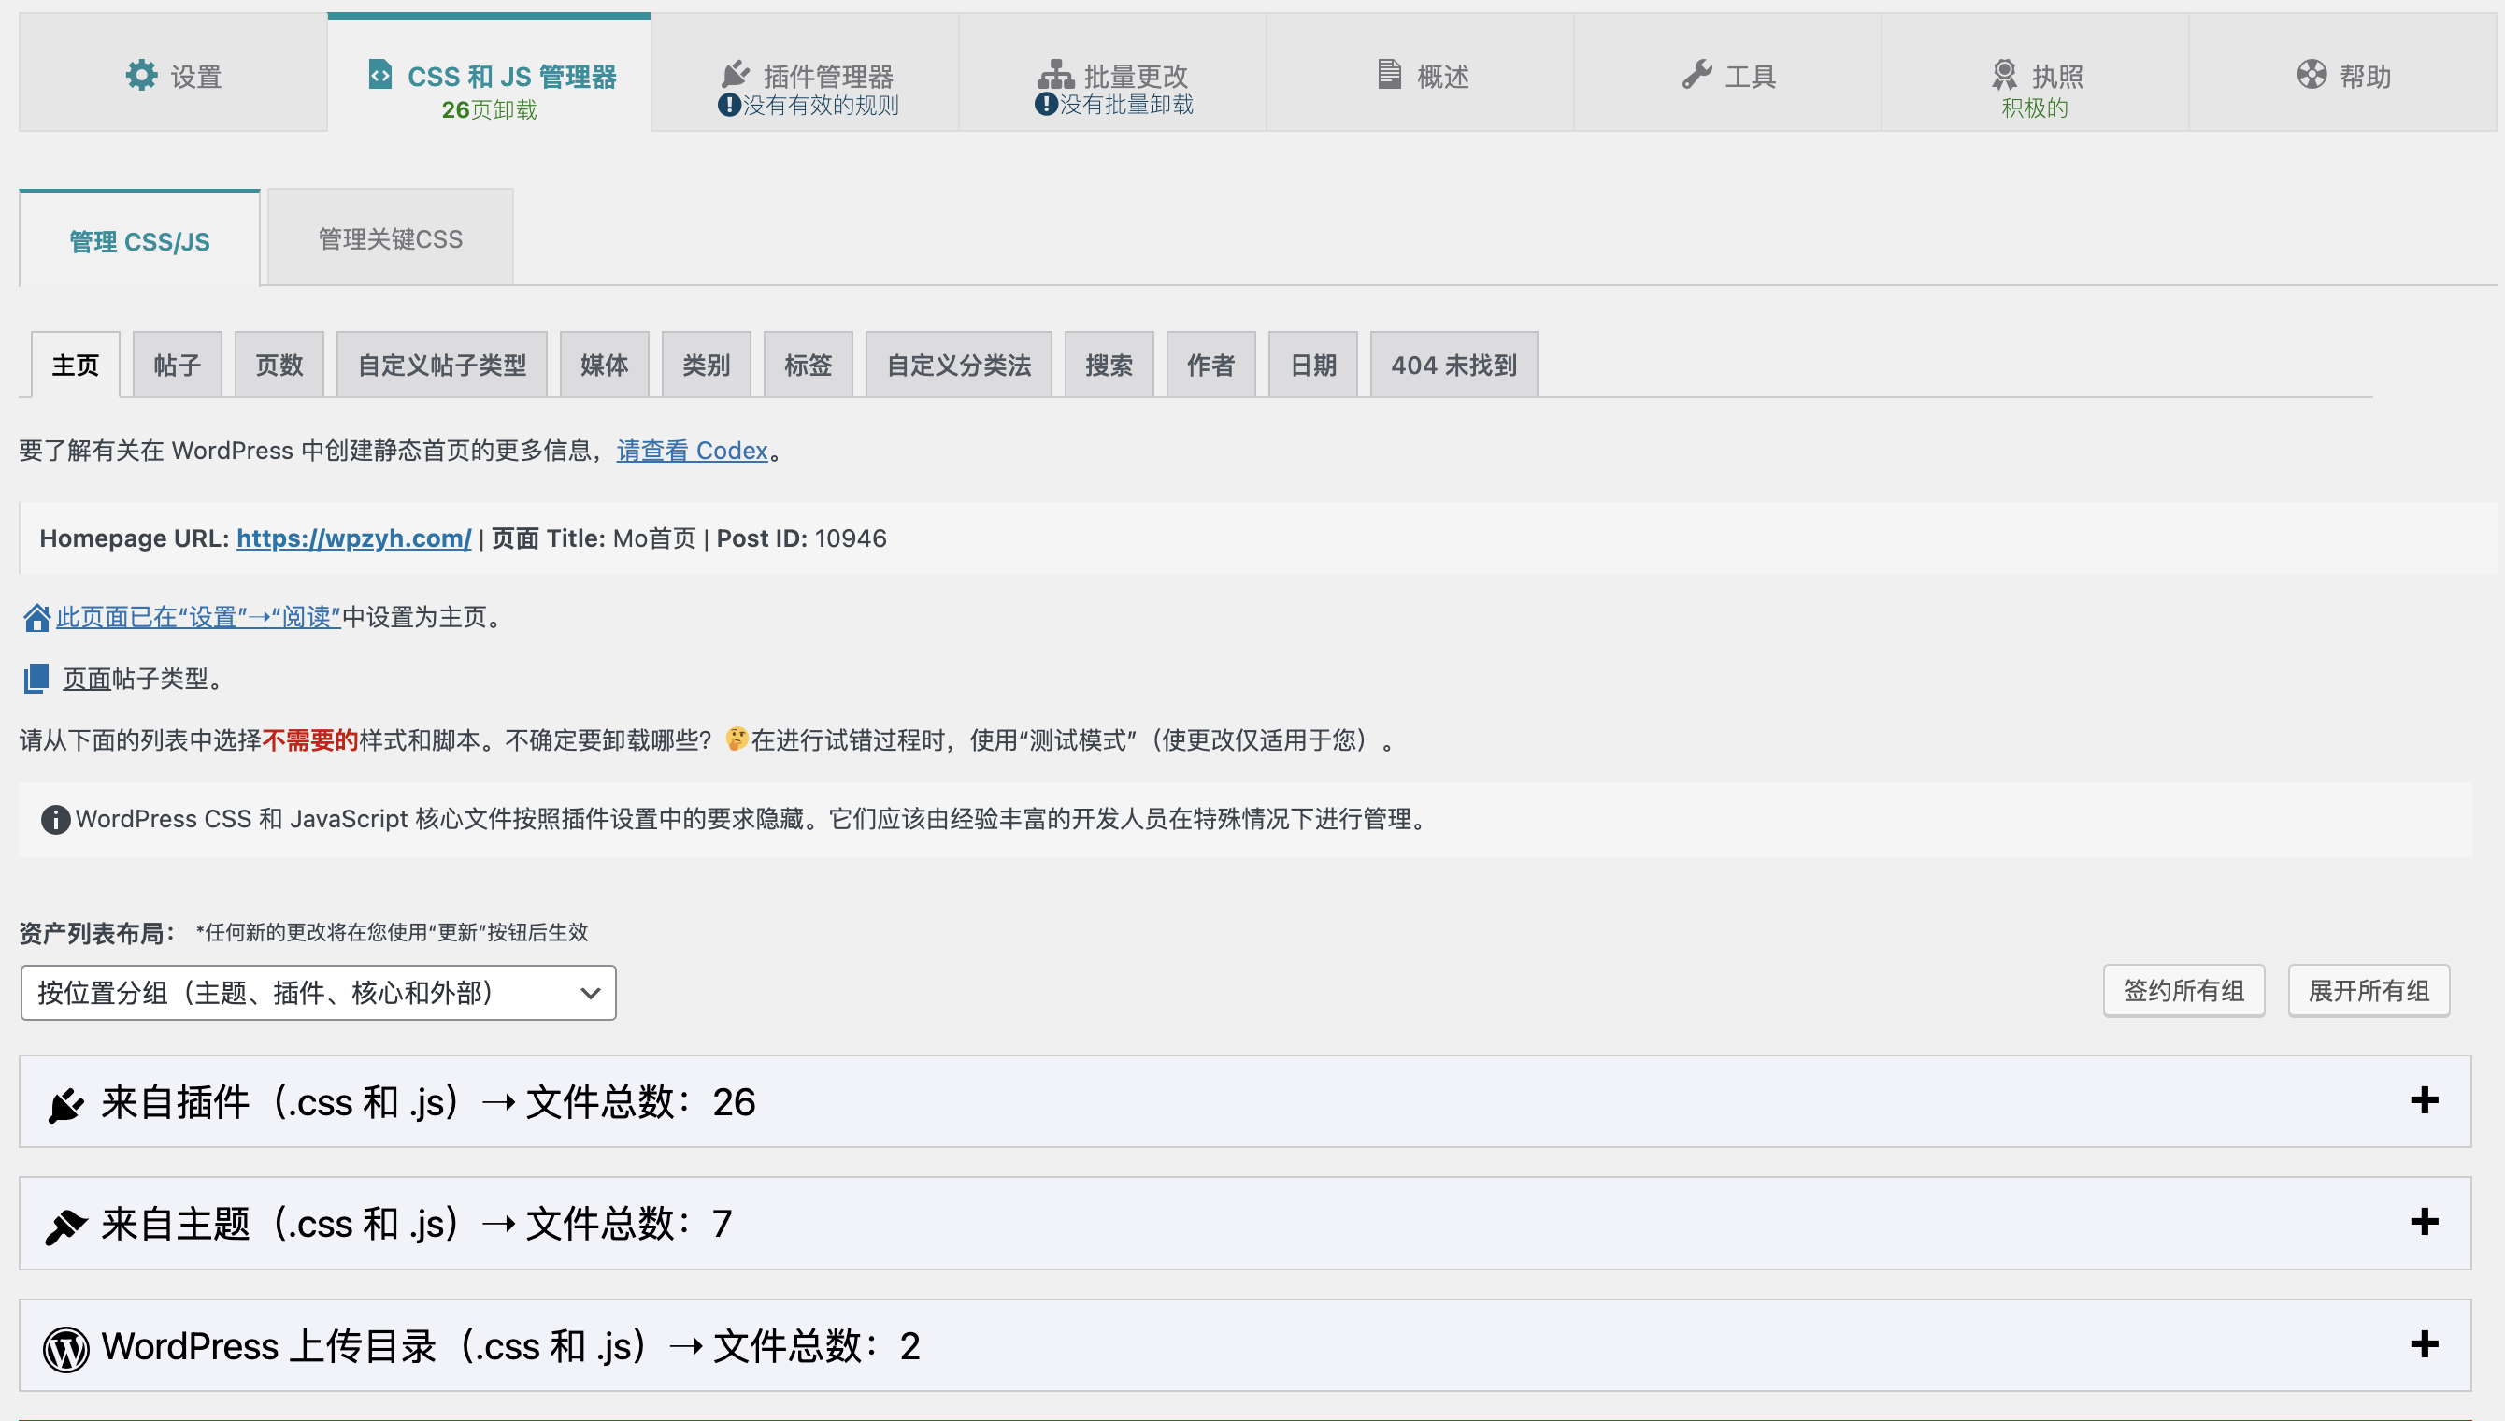
Task: Select the 404 未找到 tab
Action: click(x=1453, y=365)
